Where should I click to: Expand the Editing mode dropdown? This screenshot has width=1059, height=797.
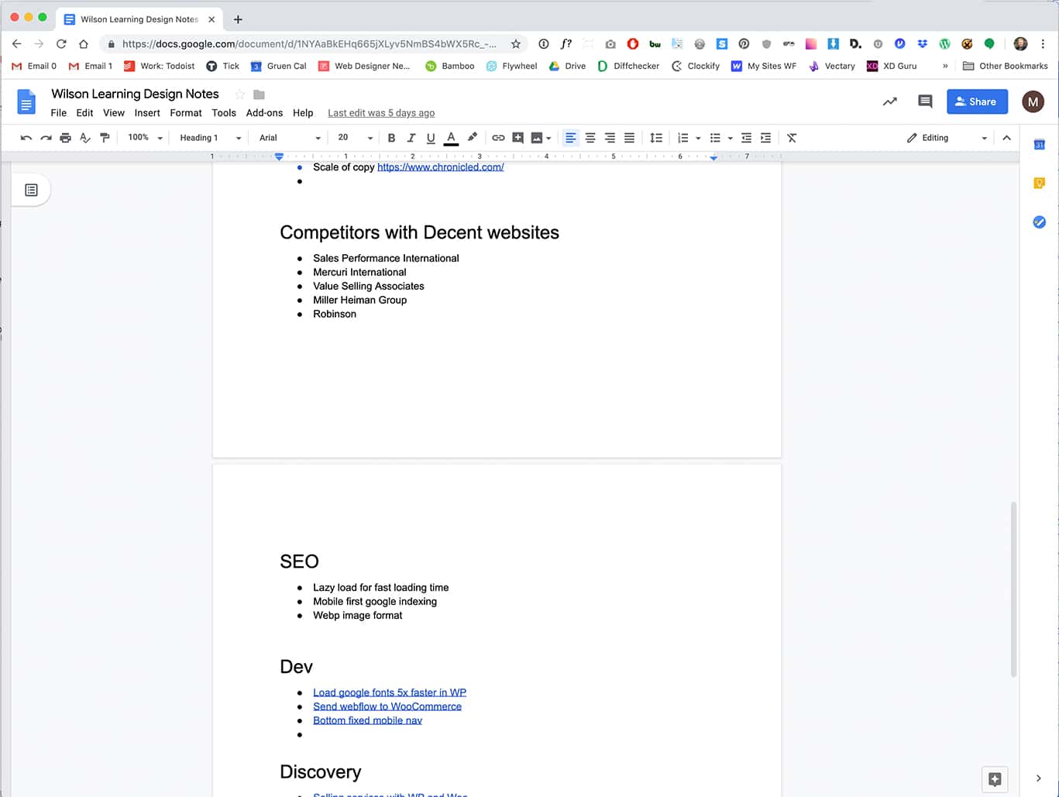(947, 138)
